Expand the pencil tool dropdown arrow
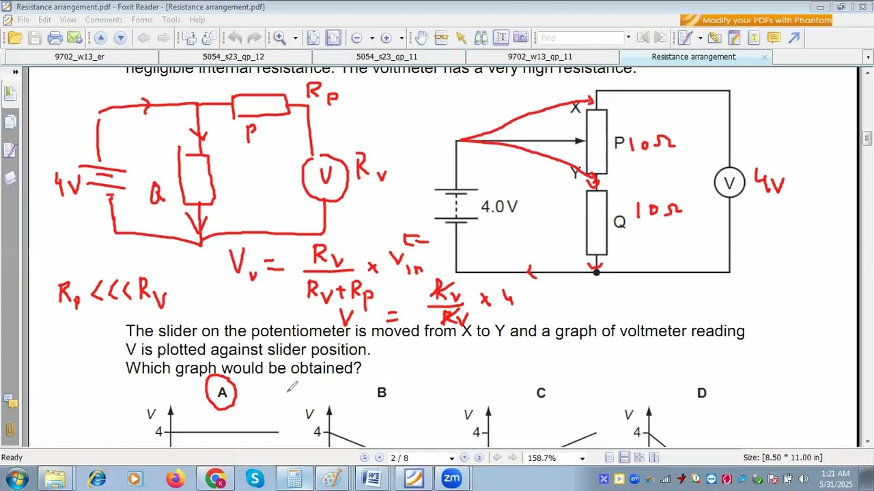874x491 pixels. click(x=700, y=38)
